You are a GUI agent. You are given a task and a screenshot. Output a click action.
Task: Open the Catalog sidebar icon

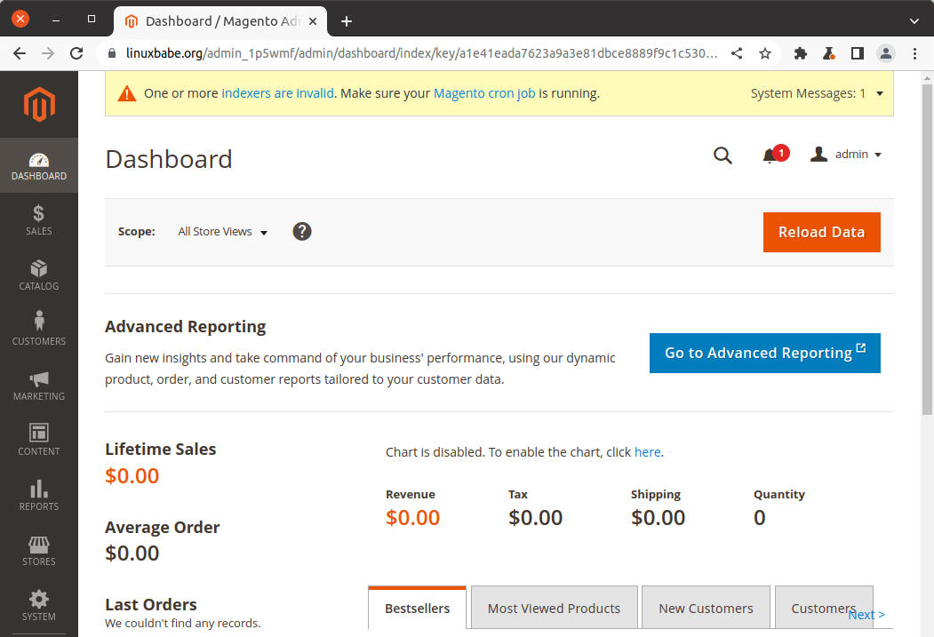38,275
